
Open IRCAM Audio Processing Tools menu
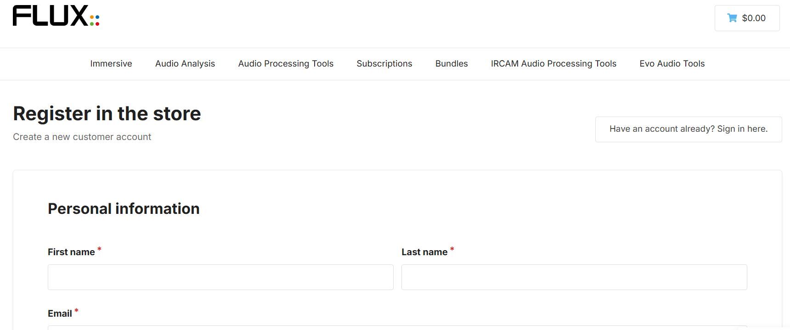553,64
